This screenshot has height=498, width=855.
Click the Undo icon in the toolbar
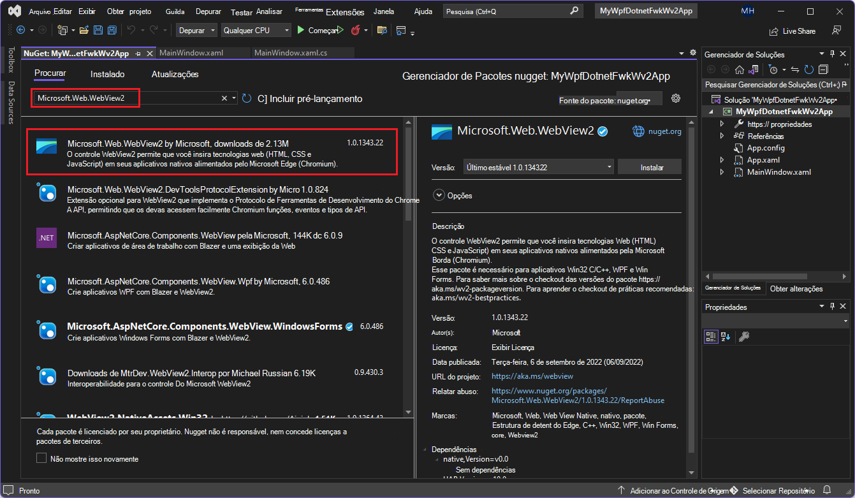132,30
